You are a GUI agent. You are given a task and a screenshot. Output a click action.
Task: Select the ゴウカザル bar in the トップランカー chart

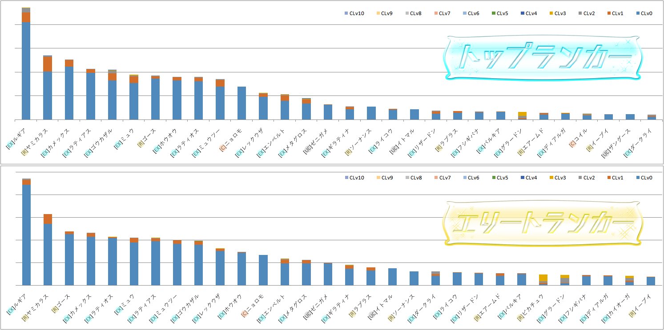point(112,95)
